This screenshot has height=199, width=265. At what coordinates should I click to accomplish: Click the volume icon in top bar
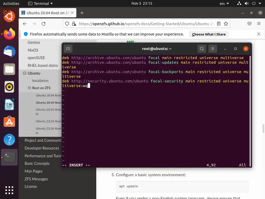click(x=246, y=3)
